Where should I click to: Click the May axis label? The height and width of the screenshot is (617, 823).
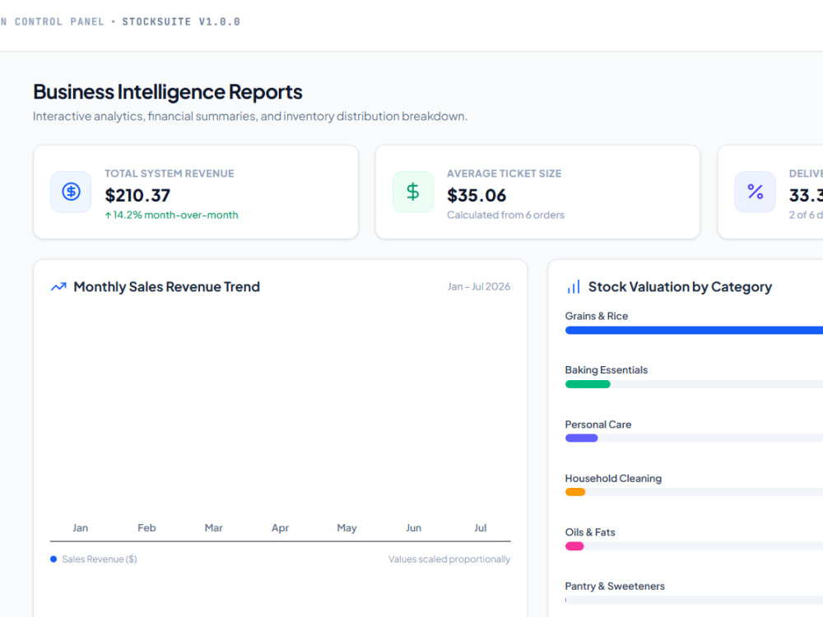pyautogui.click(x=346, y=528)
